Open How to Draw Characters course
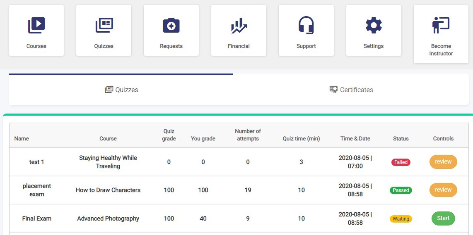The width and height of the screenshot is (473, 235). tap(108, 190)
